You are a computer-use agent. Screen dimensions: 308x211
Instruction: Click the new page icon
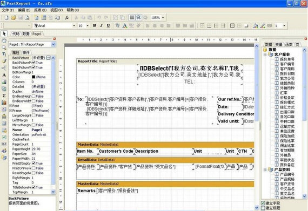pos(36,18)
